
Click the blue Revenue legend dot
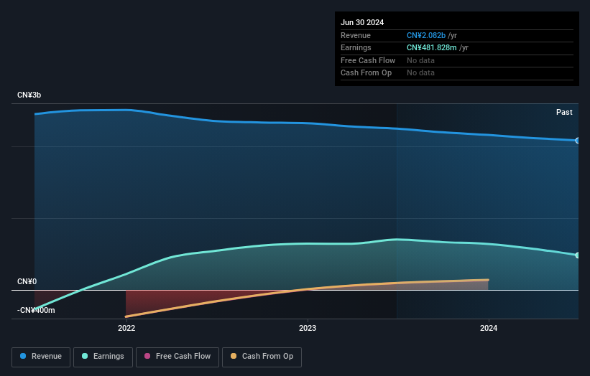tap(23, 356)
